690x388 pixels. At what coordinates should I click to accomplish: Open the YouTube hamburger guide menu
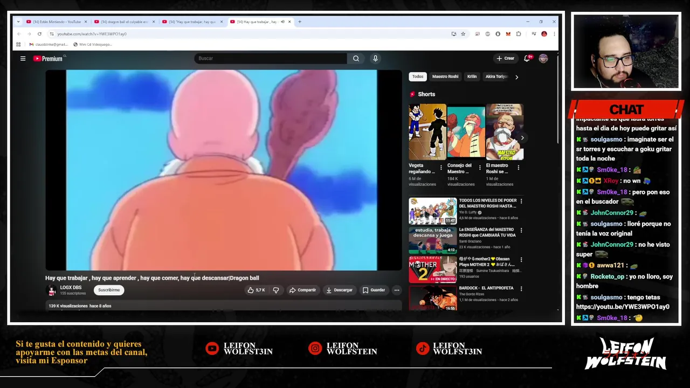coord(23,58)
